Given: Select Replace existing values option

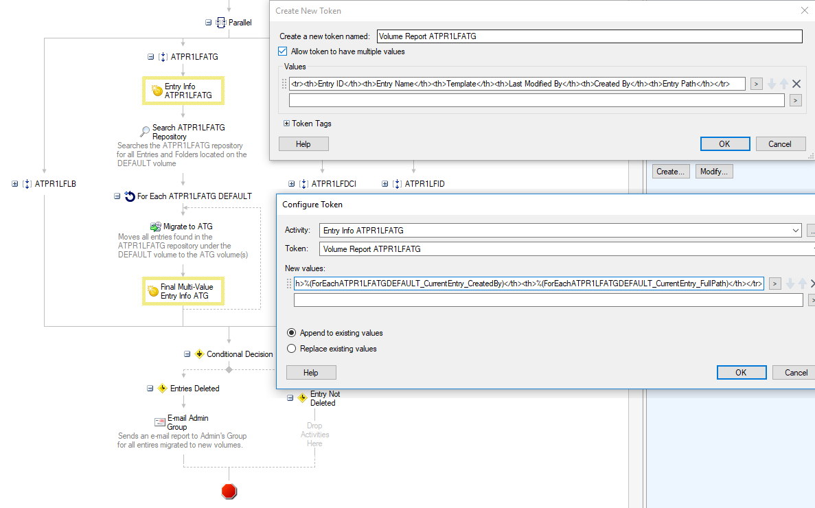Looking at the screenshot, I should click(292, 349).
